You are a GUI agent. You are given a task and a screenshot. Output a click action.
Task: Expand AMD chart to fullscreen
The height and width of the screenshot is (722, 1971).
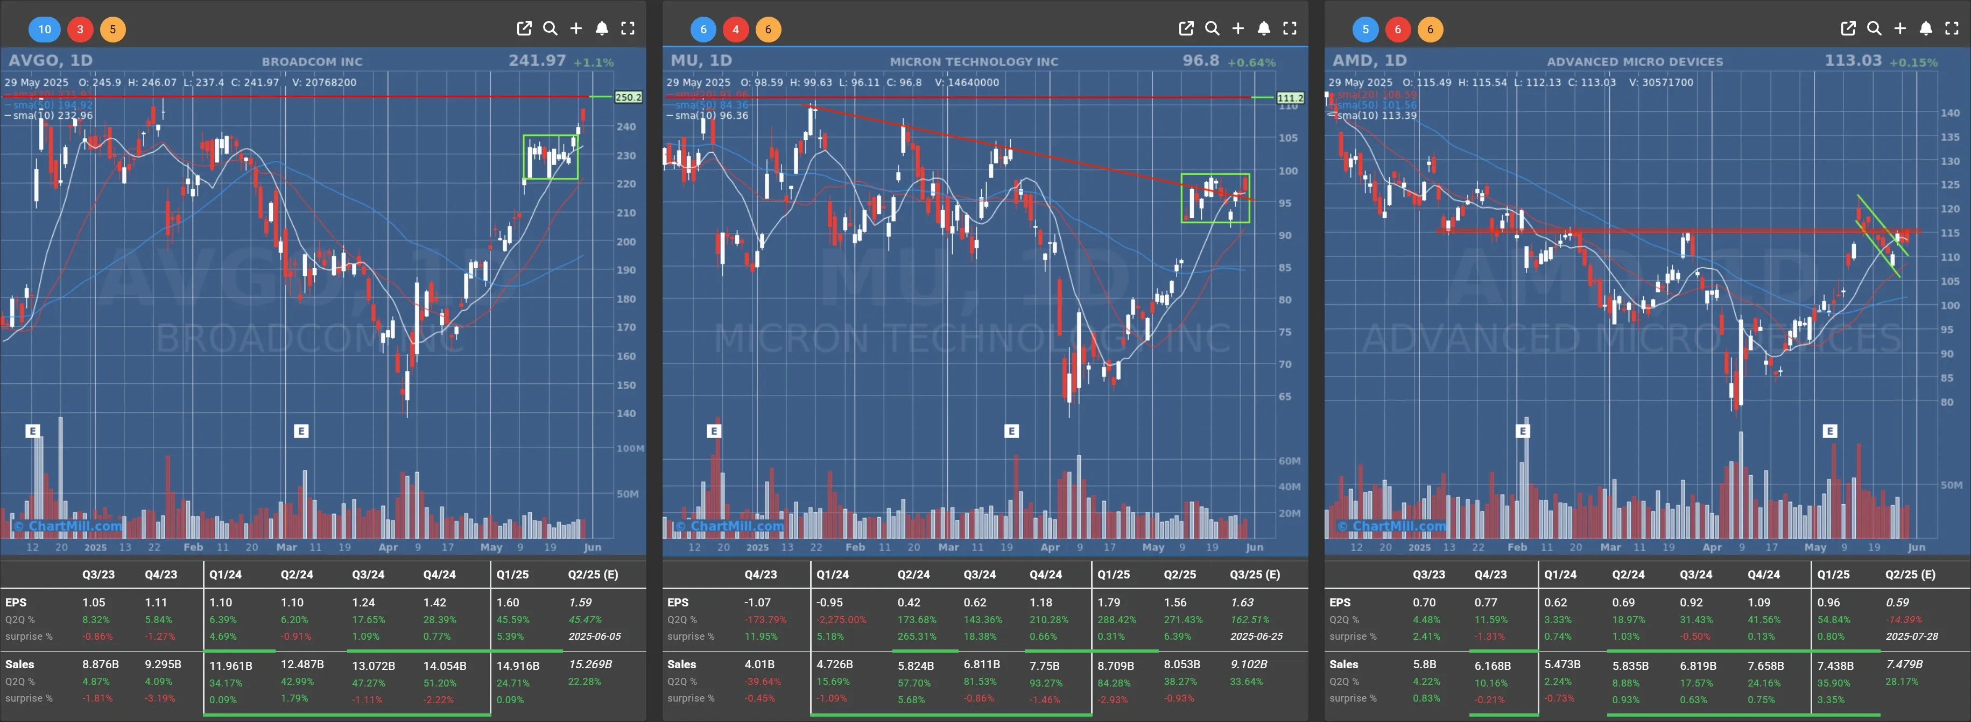(x=1952, y=28)
